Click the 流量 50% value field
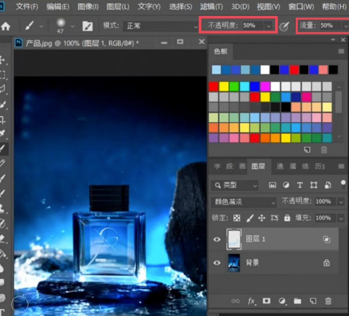 330,26
